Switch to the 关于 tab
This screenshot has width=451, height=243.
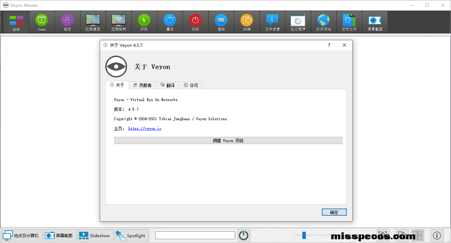point(117,85)
